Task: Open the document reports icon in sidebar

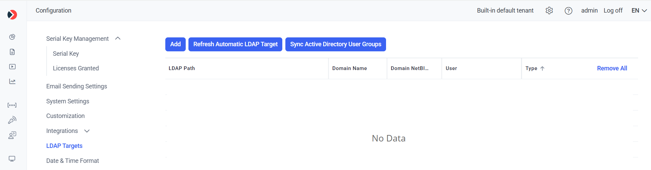Action: pos(12,52)
